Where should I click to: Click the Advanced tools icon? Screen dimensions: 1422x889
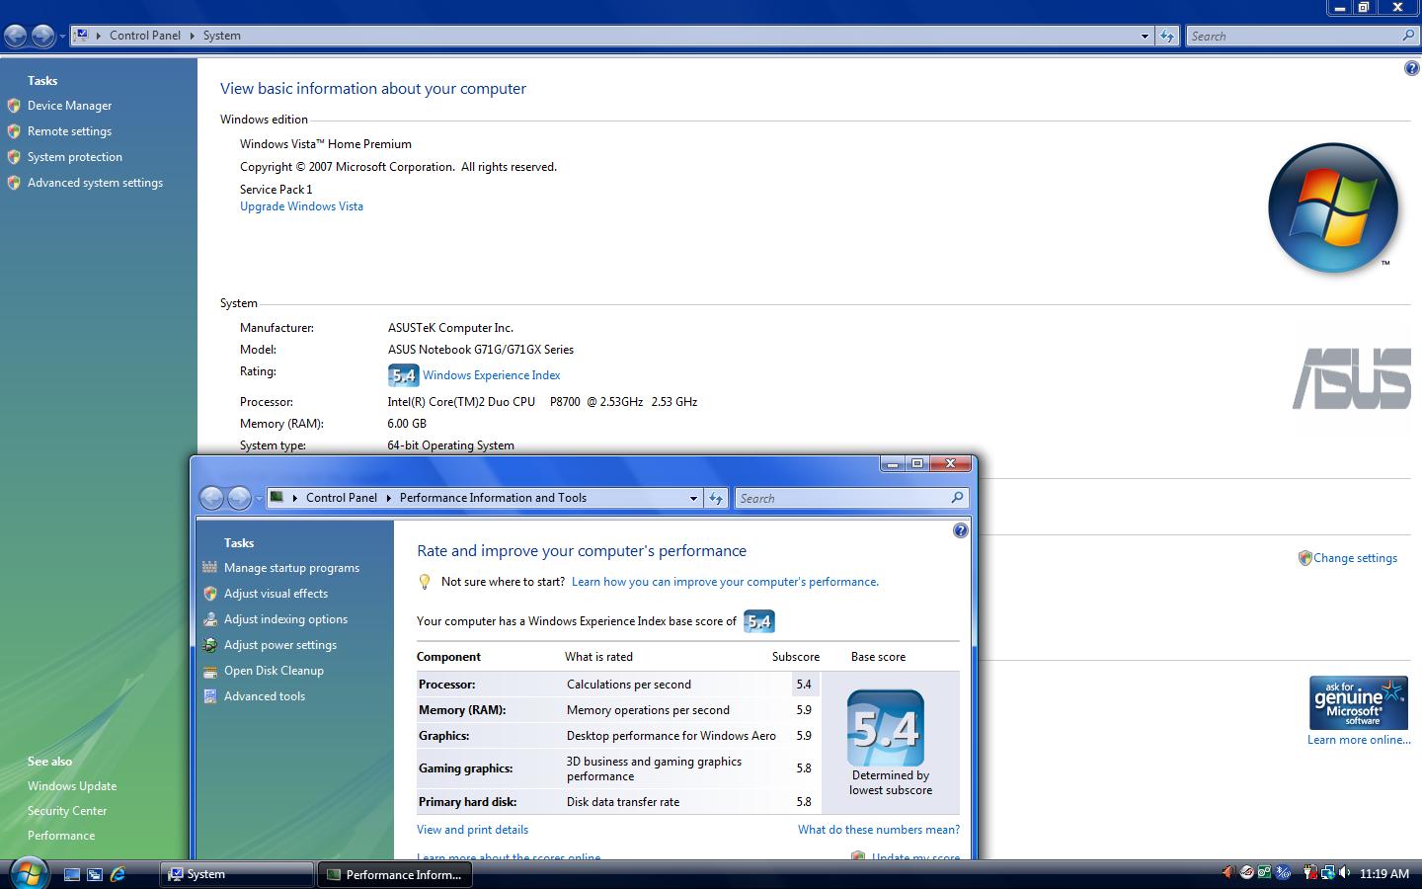point(209,696)
